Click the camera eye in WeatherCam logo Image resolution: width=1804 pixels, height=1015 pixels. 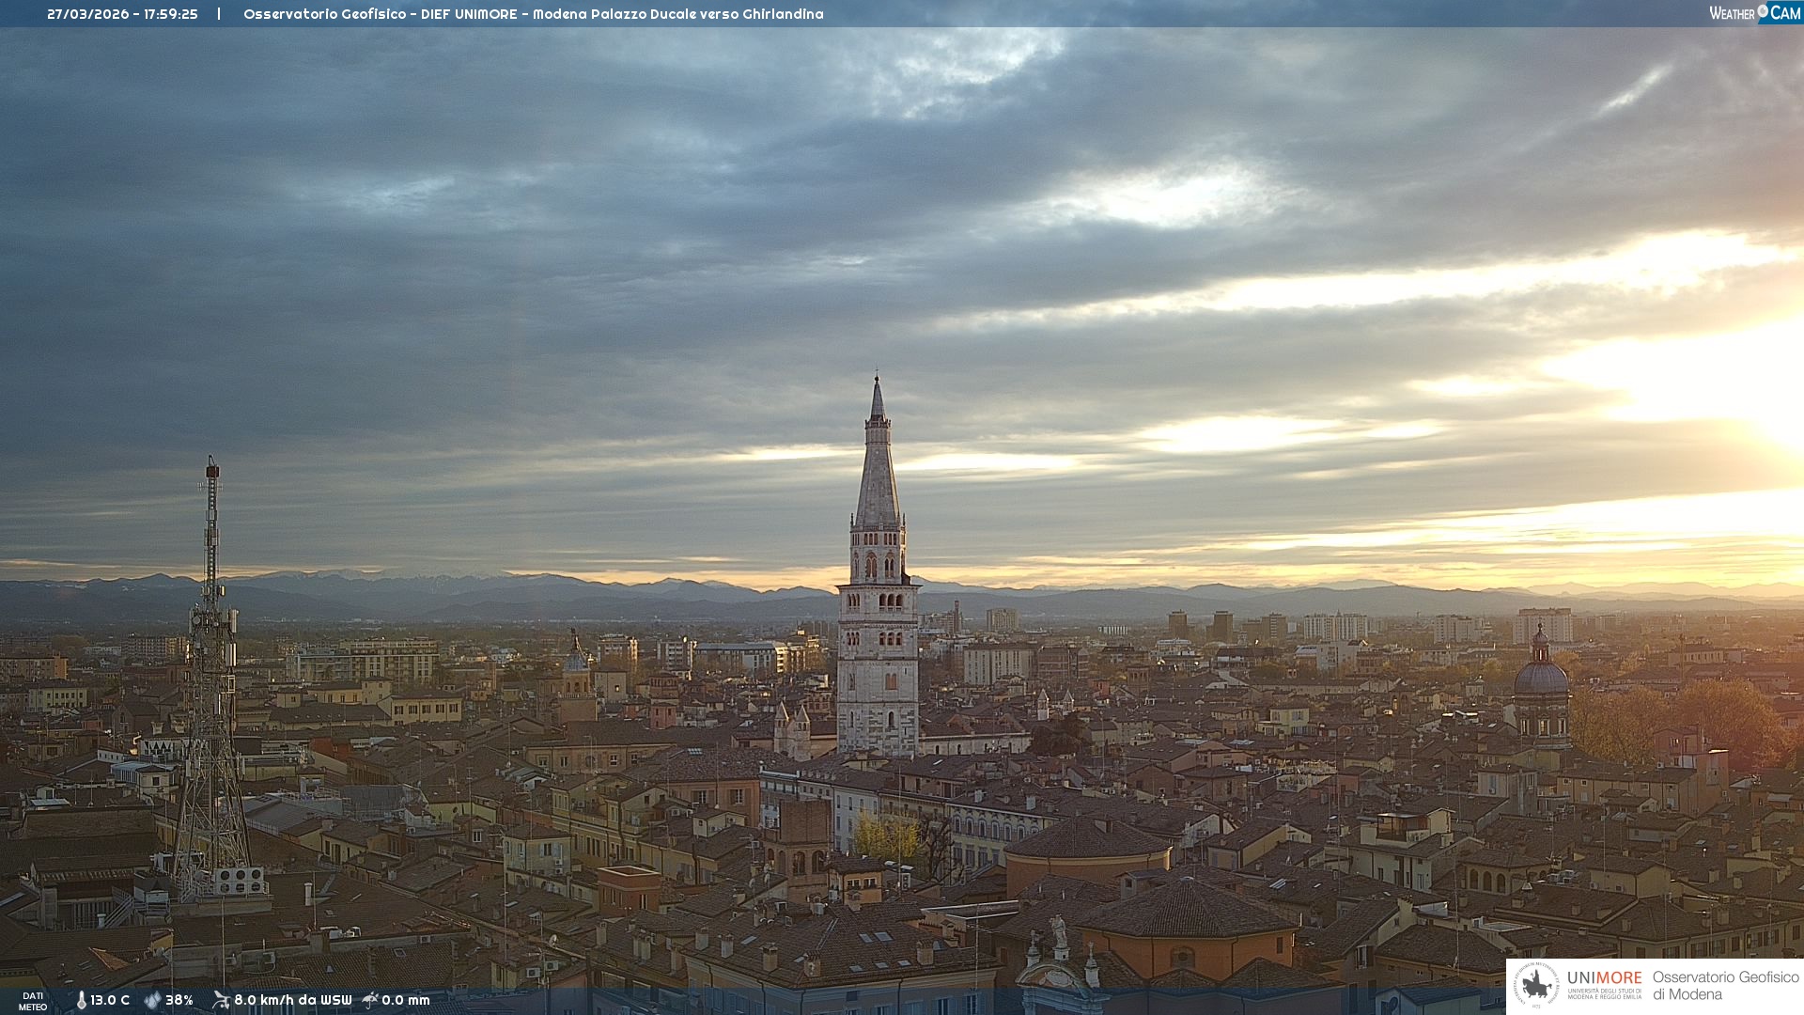pos(1763,11)
